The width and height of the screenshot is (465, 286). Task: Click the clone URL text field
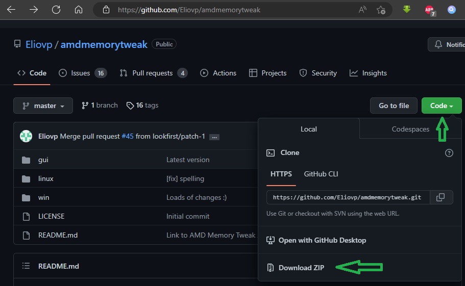[x=347, y=197]
